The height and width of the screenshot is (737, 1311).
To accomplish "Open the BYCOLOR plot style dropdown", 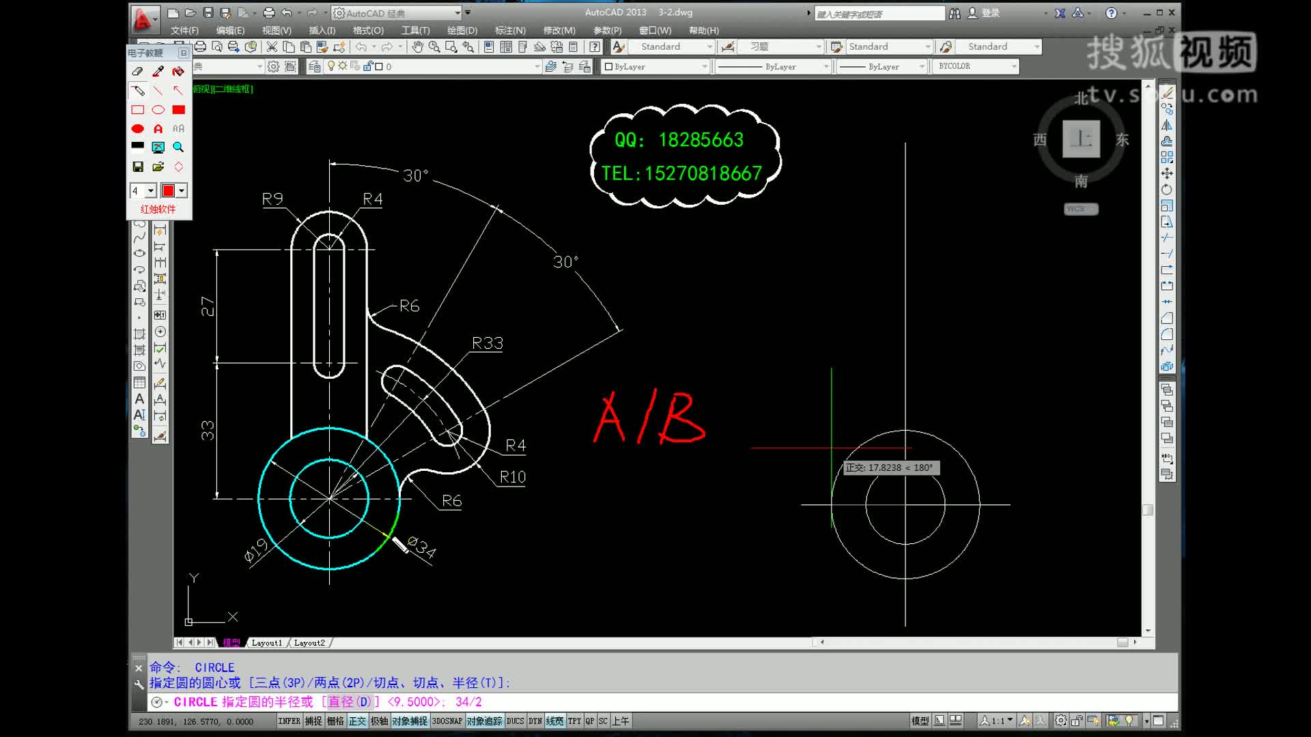I will tap(1014, 66).
